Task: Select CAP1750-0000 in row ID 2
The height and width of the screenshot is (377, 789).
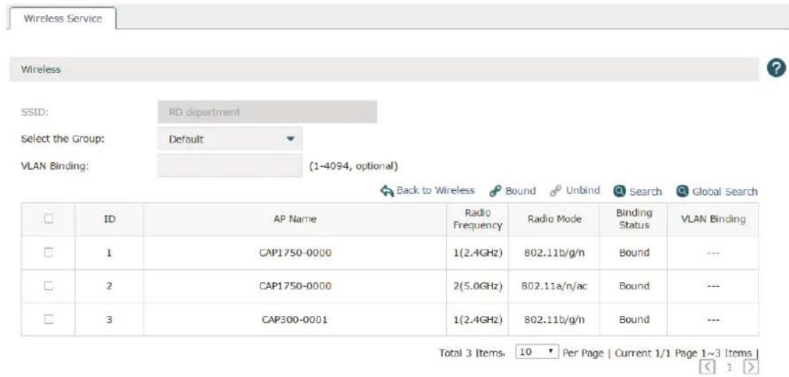Action: pos(295,286)
